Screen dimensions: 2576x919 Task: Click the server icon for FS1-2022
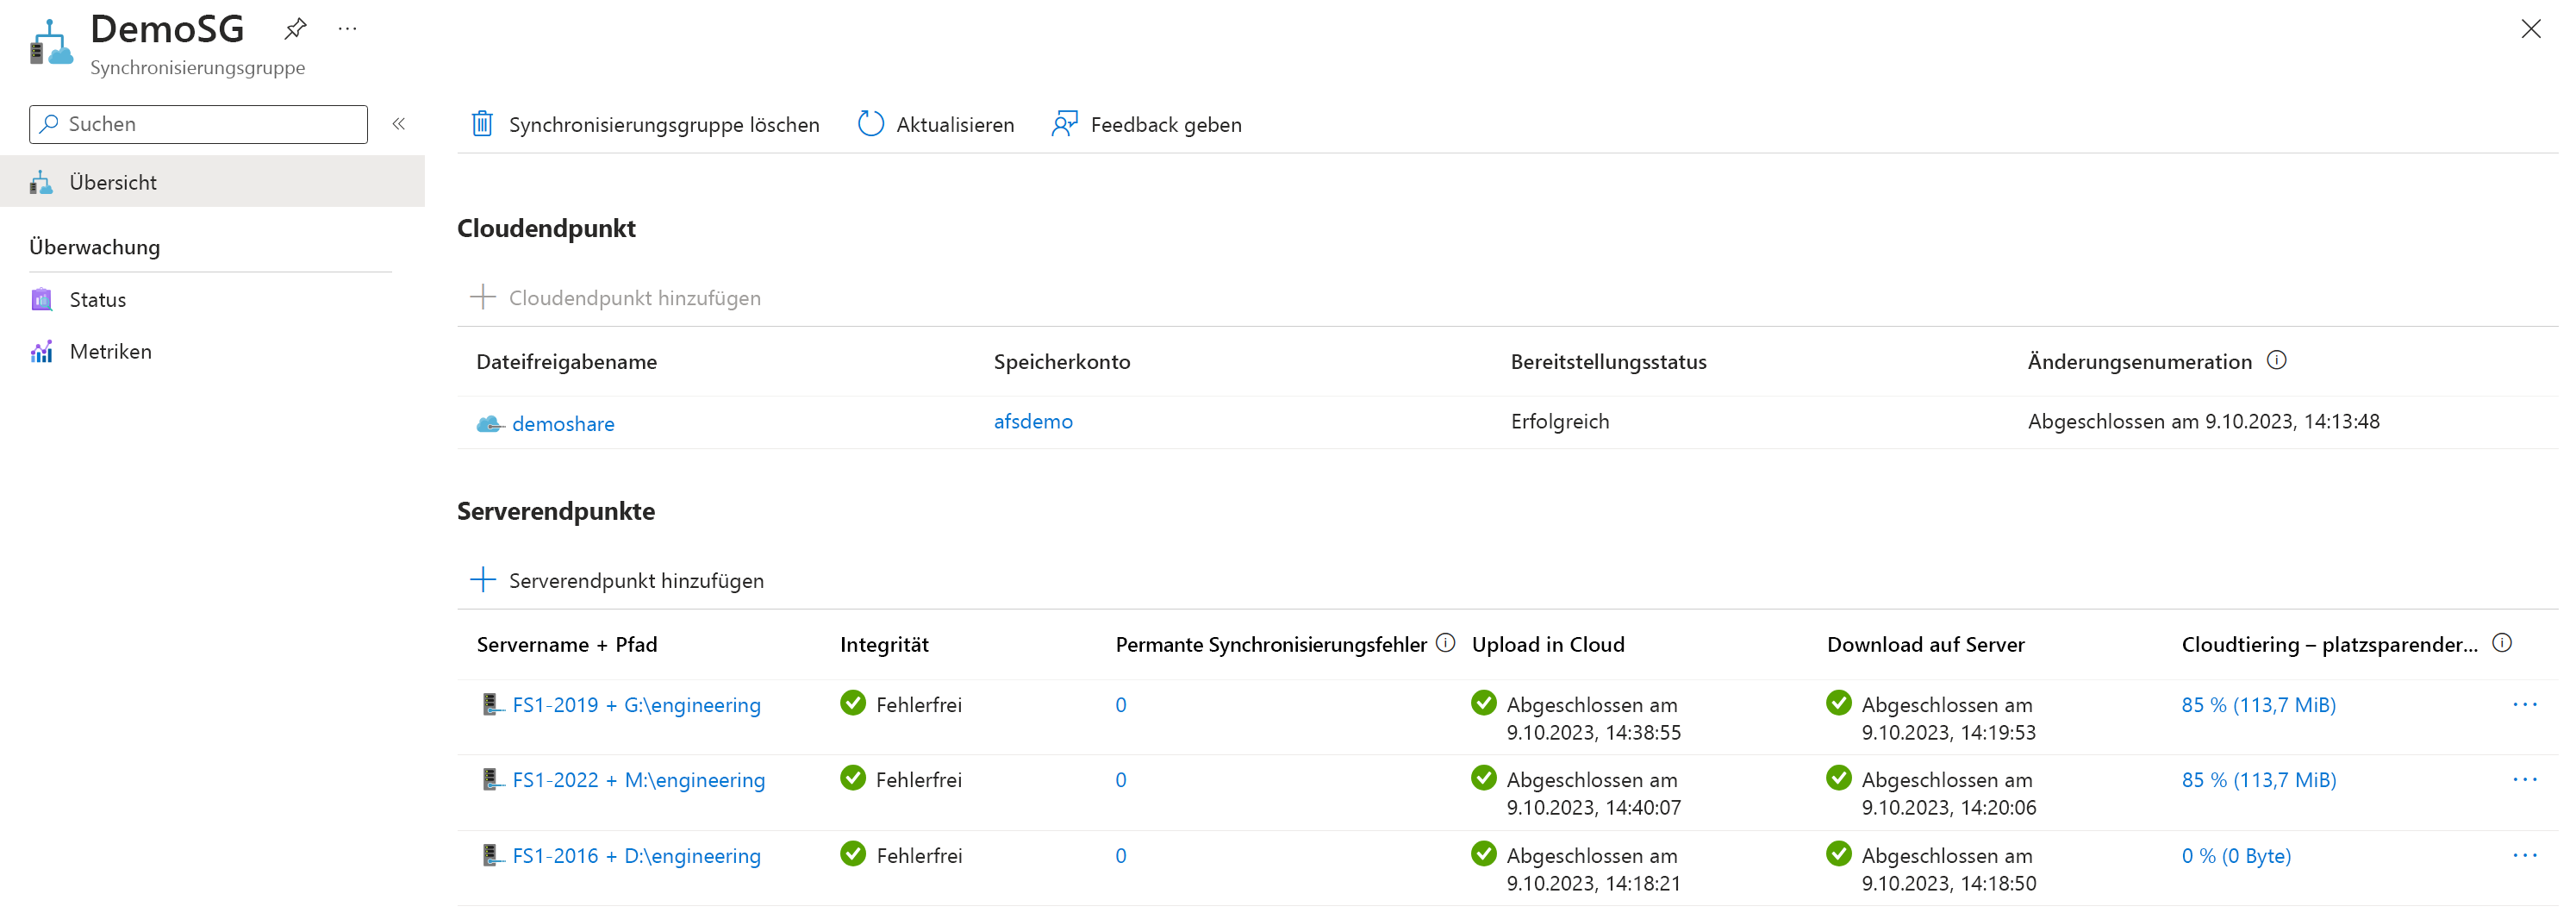click(x=491, y=780)
